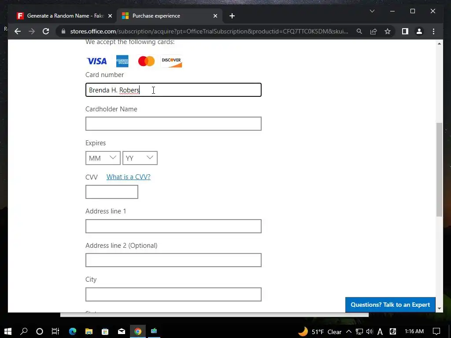
Task: Launch Microsoft Edge from taskbar
Action: (73, 331)
